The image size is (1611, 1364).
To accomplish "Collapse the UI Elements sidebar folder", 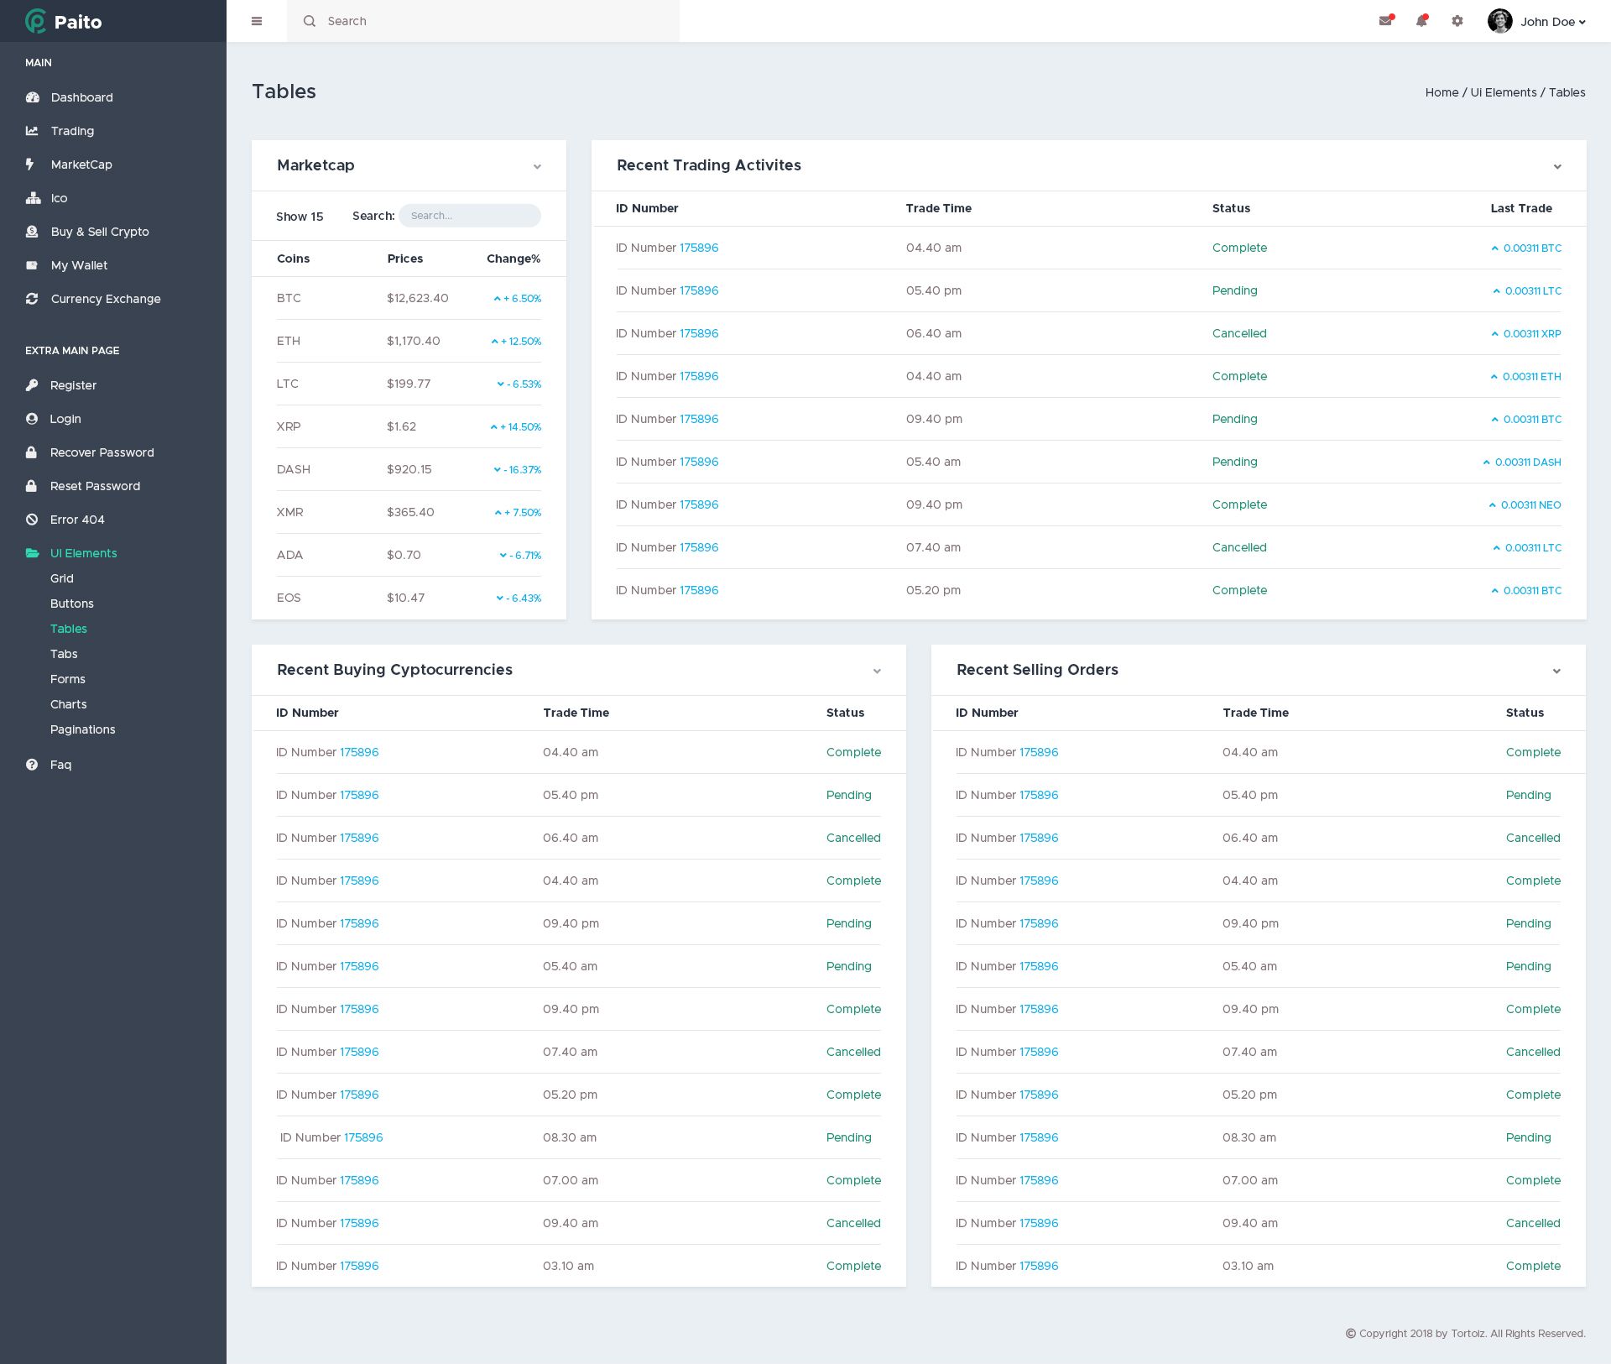I will pos(83,553).
